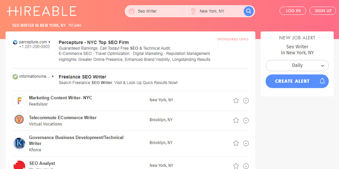Open Telecommute ECommerce Writer job title
339x169 pixels.
tap(63, 117)
